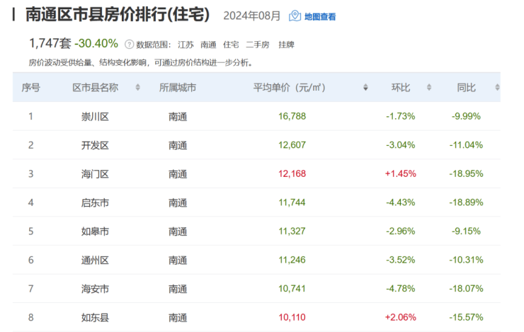
Task: Sort by 平均单价 column arrows
Action: 365,88
